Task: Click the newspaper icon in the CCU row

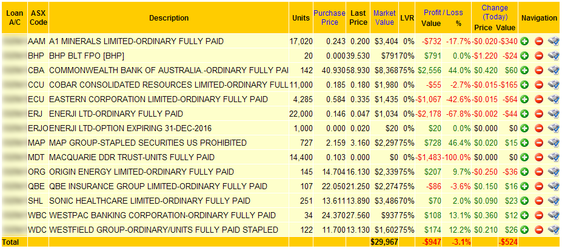Action: [x=554, y=85]
